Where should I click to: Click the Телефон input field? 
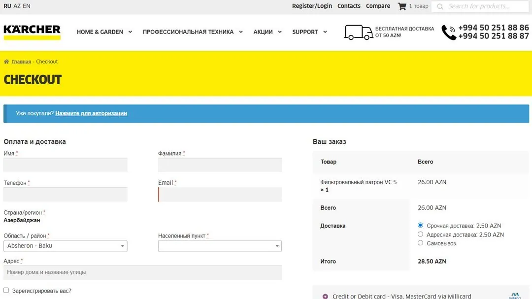[65, 195]
